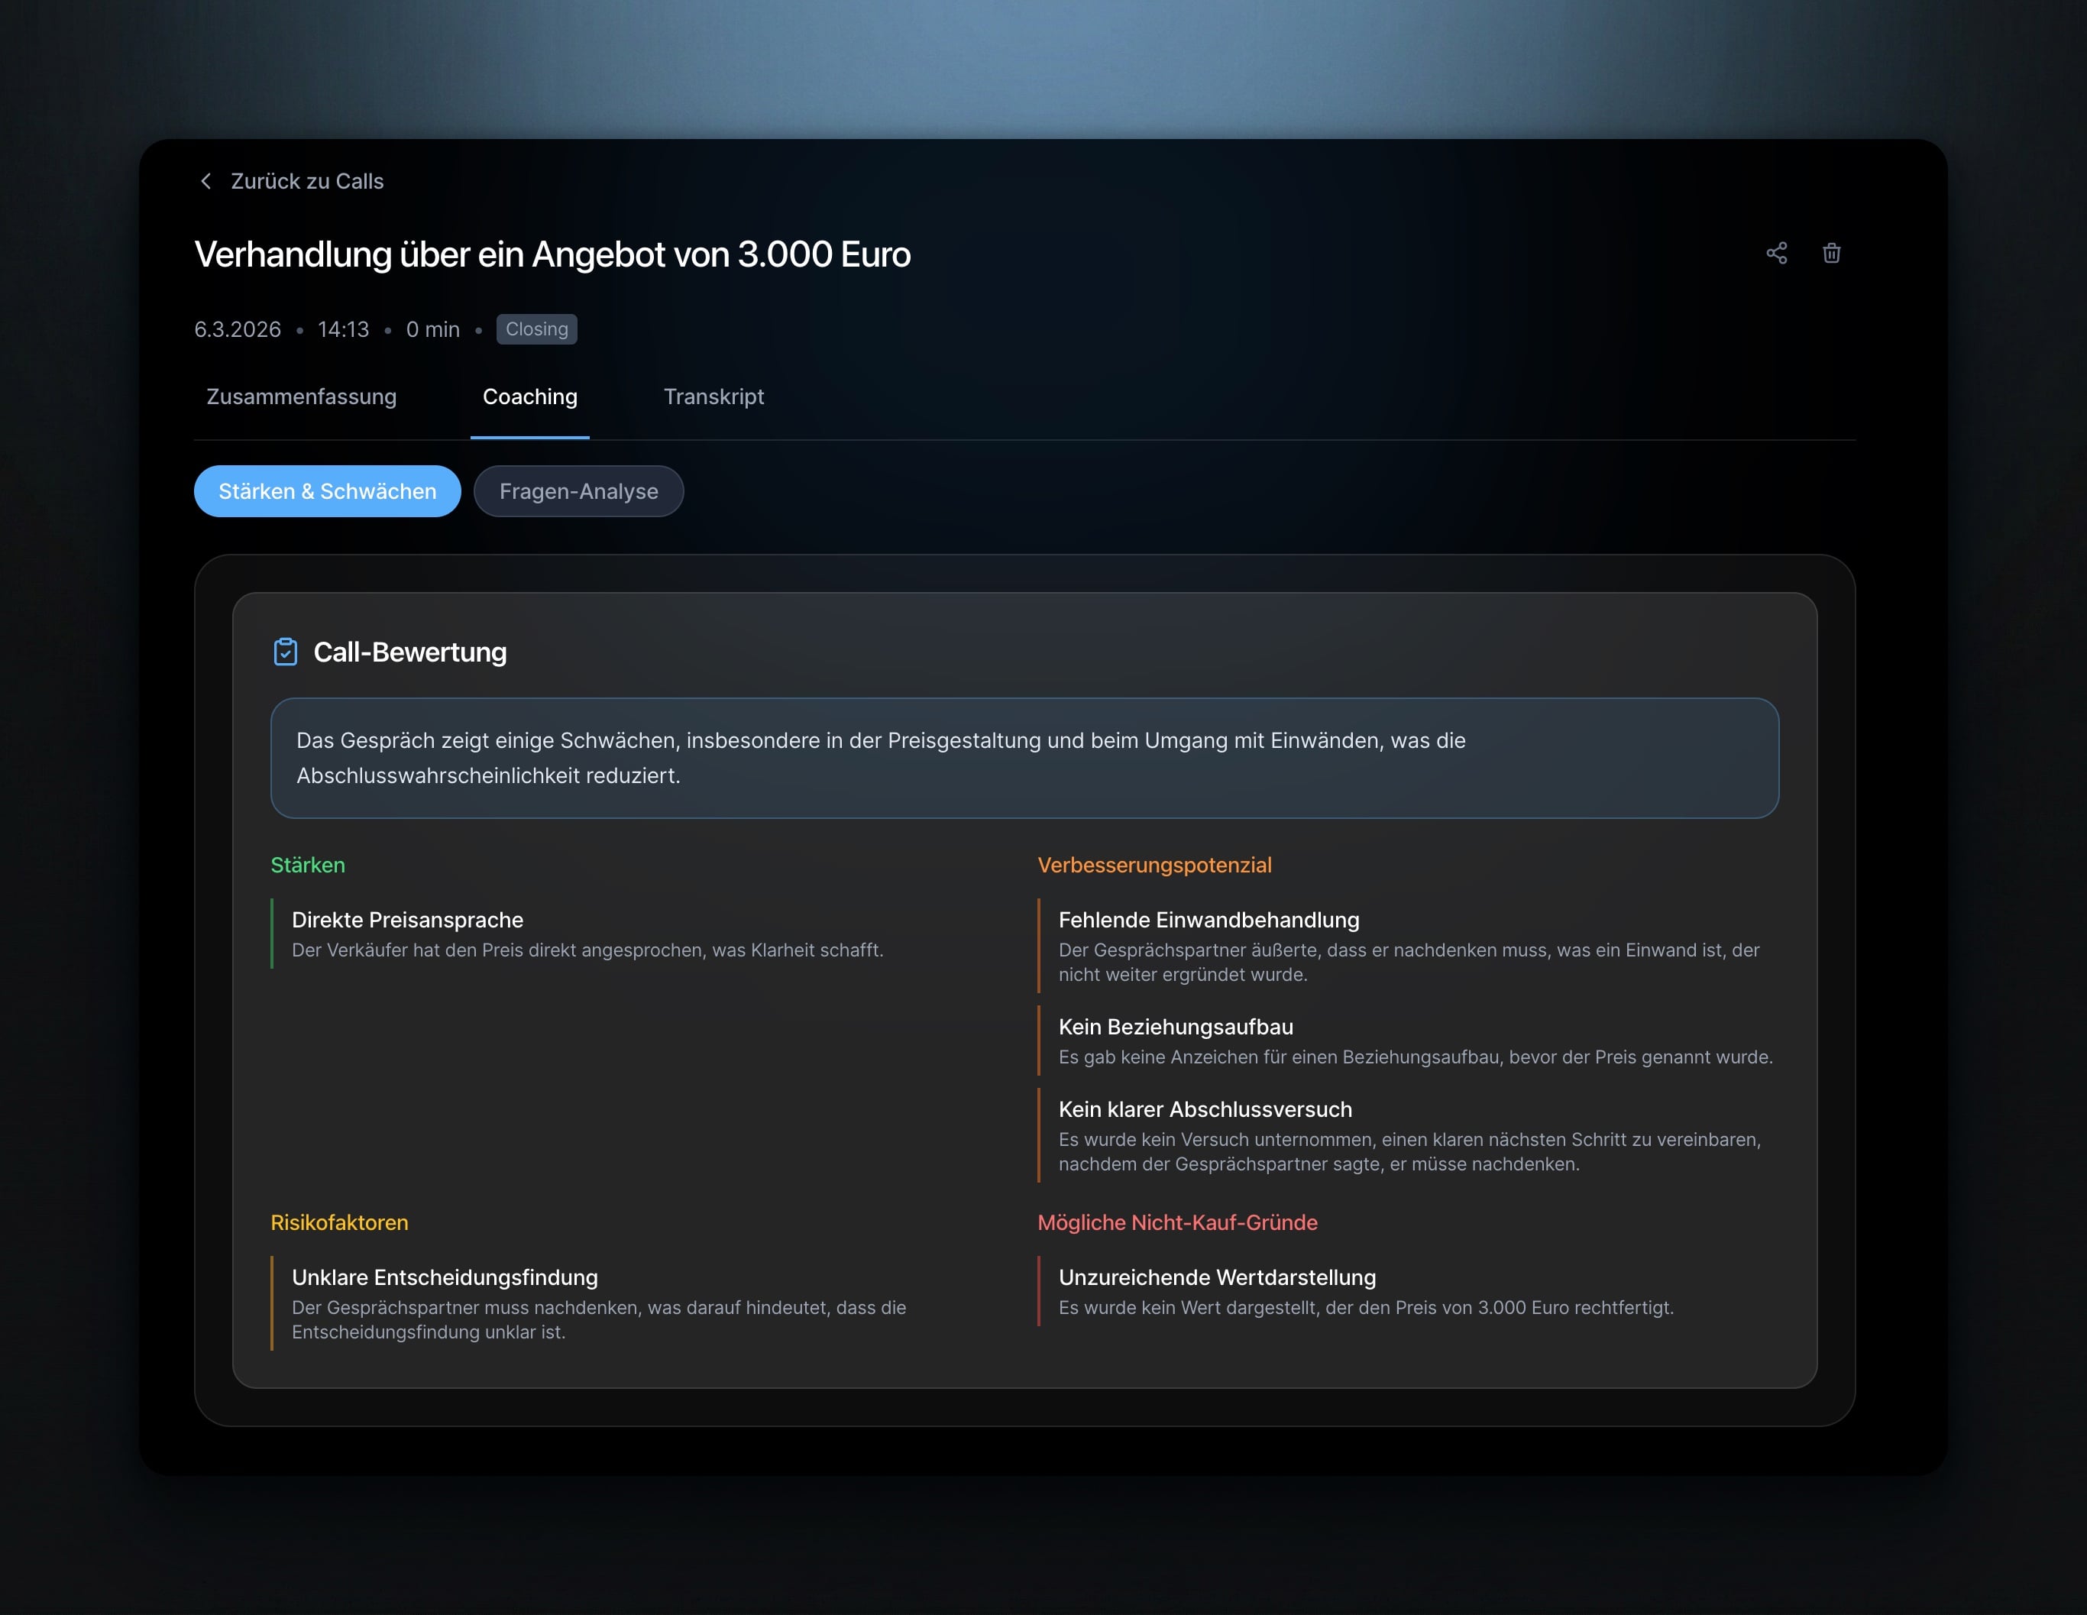Click the call title heading
This screenshot has width=2087, height=1615.
[x=552, y=254]
